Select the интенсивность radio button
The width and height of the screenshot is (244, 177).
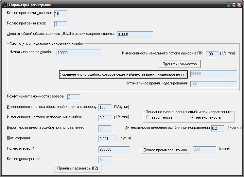pos(192,117)
